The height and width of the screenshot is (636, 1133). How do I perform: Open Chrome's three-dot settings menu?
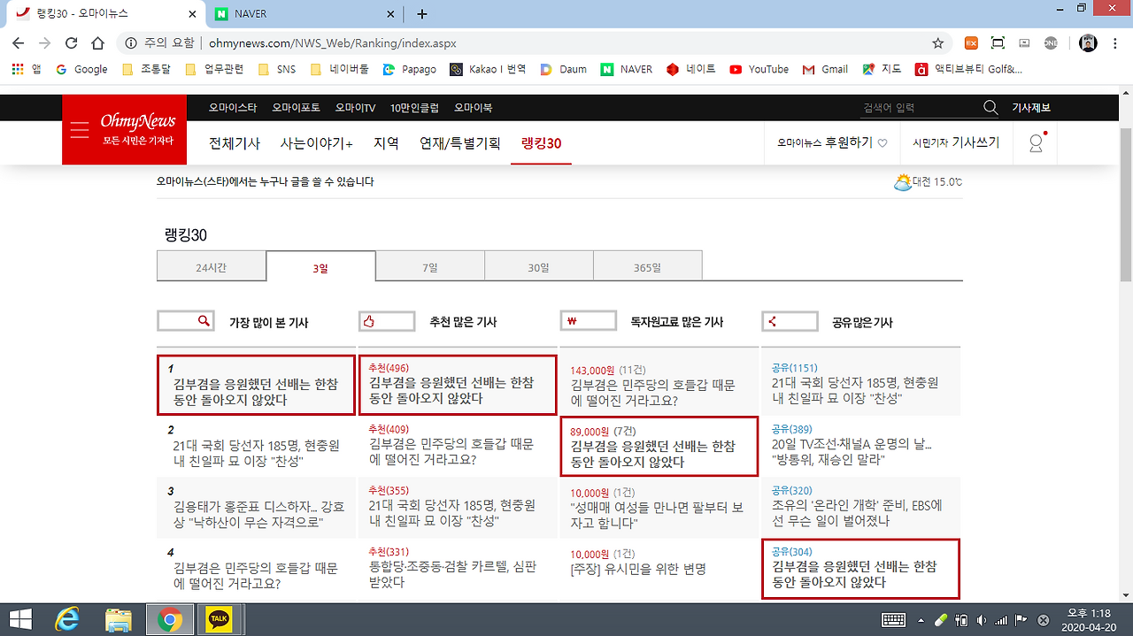(x=1114, y=42)
